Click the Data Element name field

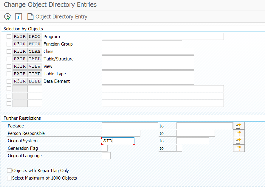point(148,81)
